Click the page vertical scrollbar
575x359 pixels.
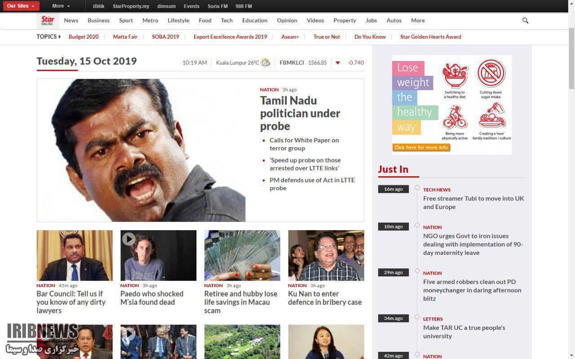[x=571, y=179]
